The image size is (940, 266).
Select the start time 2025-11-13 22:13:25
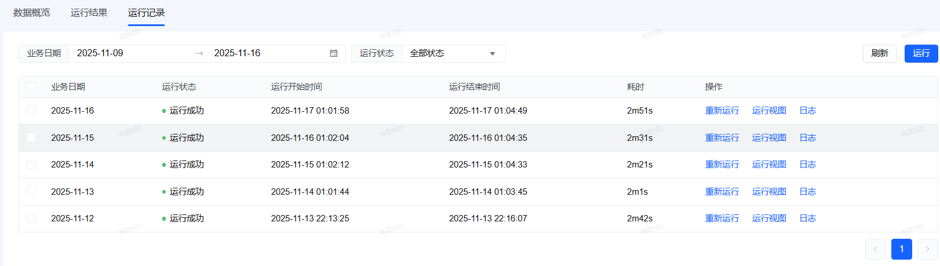pos(310,218)
